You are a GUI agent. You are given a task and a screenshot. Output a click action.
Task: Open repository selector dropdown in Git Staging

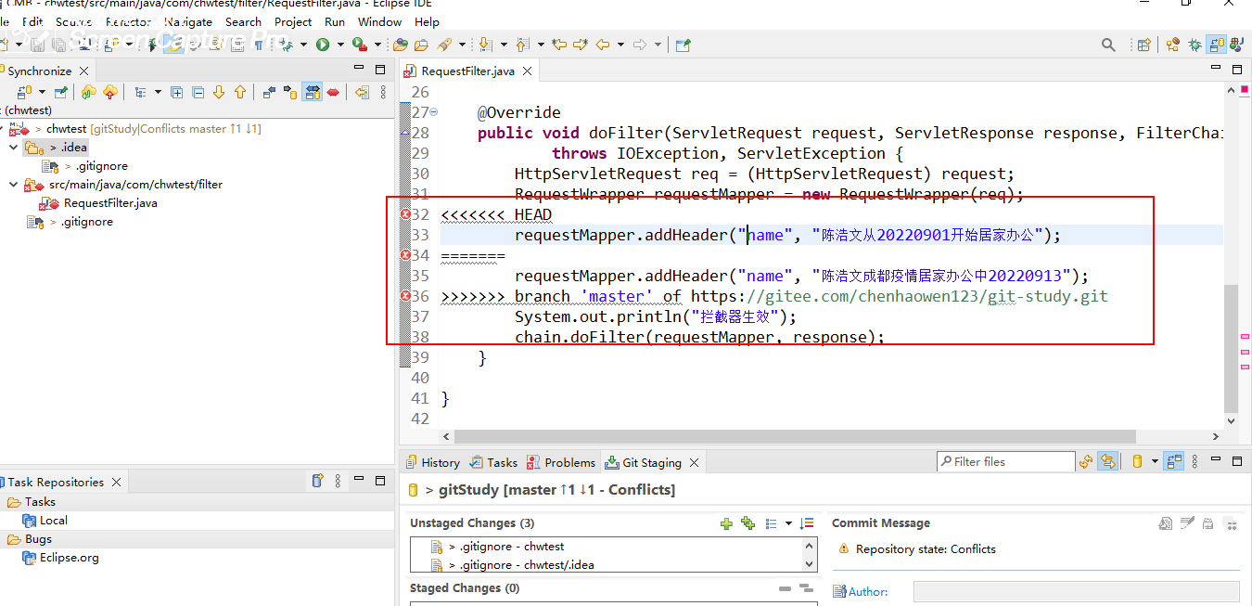(1155, 461)
